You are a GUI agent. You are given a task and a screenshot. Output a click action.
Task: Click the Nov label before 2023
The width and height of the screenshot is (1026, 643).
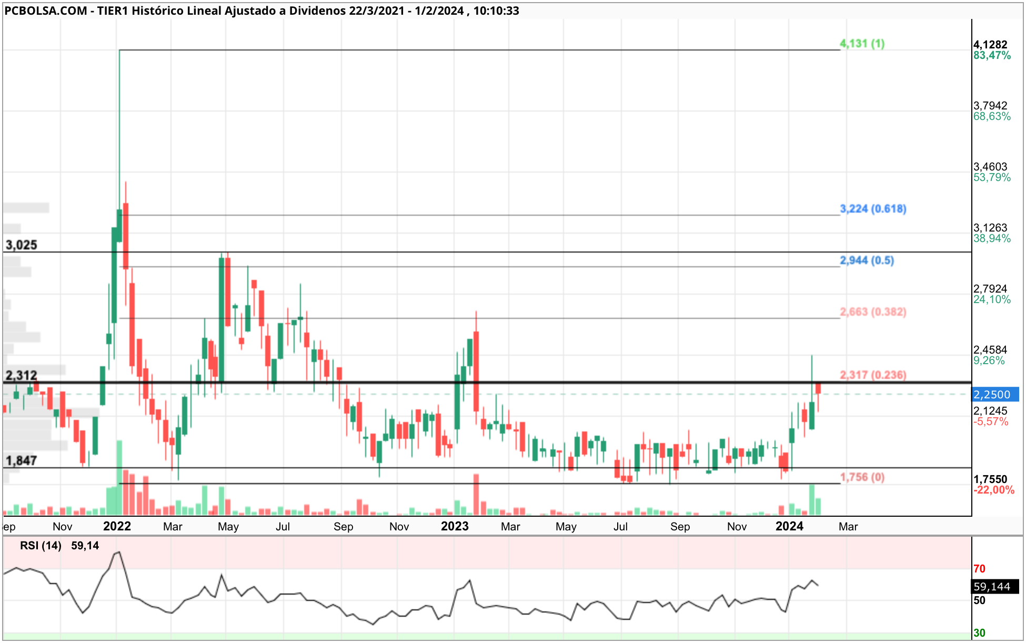point(399,527)
